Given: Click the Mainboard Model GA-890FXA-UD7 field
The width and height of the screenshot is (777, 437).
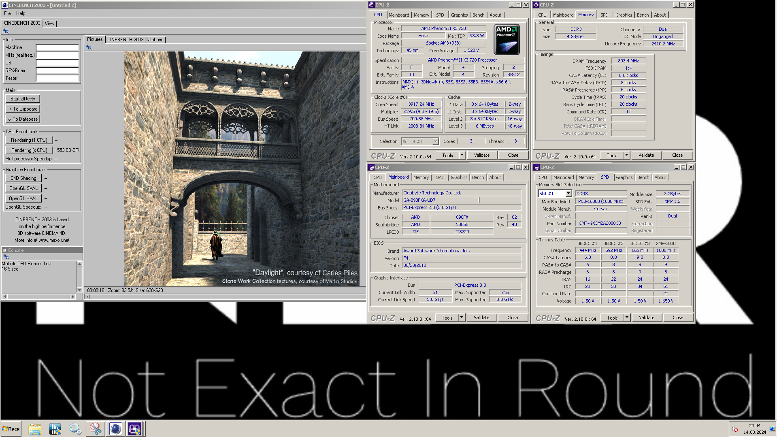Looking at the screenshot, I should click(441, 200).
